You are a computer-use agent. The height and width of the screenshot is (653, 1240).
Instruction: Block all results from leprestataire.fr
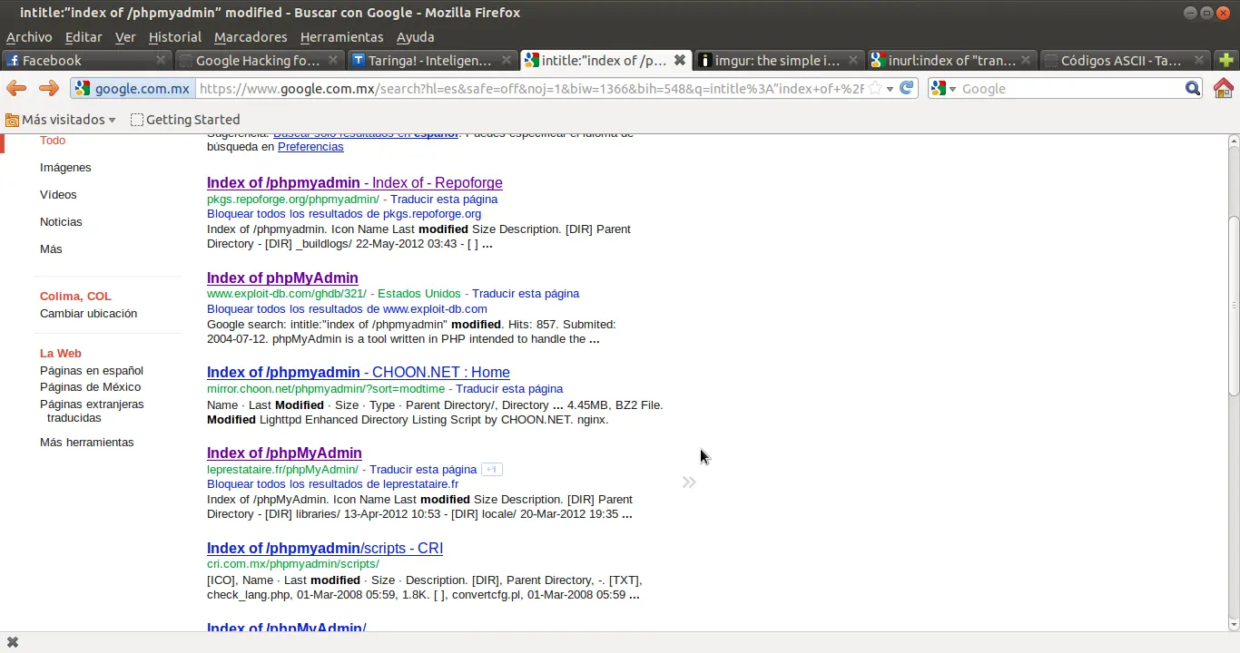(x=333, y=484)
